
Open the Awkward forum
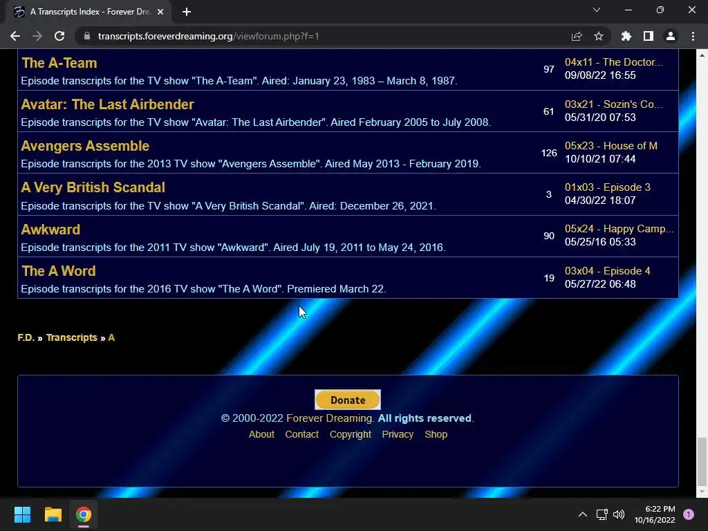click(x=50, y=230)
